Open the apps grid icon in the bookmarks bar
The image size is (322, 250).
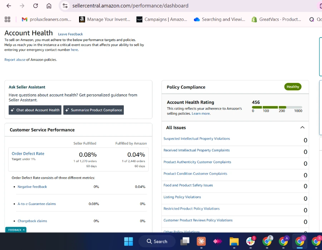pyautogui.click(x=8, y=19)
